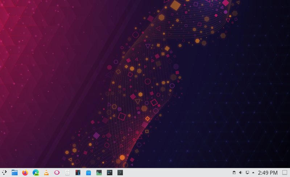
Task: Open the system settings sliders icon
Action: pyautogui.click(x=109, y=173)
